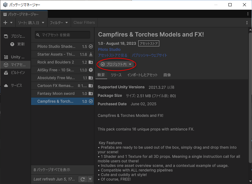The image size is (252, 184).
Task: Click import folder icon on Absolutely Free Mu row
Action: [x=91, y=78]
